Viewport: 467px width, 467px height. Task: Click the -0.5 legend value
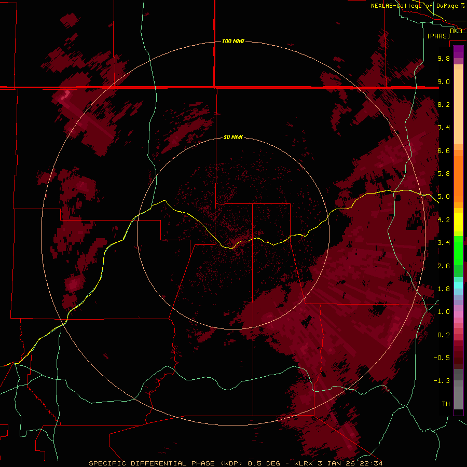(x=442, y=358)
